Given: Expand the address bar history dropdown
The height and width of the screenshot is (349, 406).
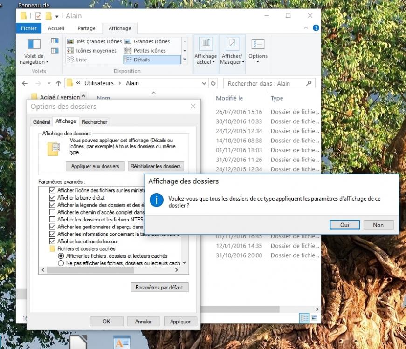Looking at the screenshot, I should point(204,83).
